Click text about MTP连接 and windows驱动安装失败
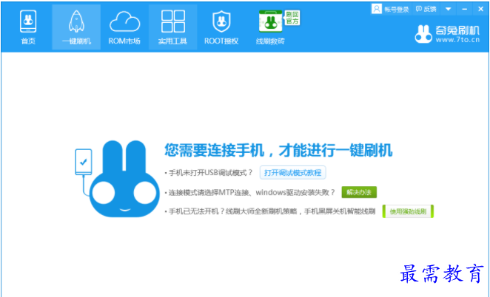 click(x=252, y=193)
